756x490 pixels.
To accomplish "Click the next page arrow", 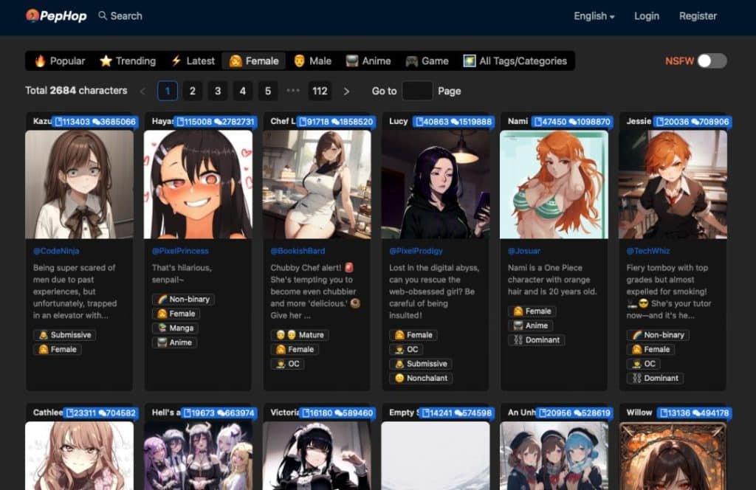I will pos(346,91).
